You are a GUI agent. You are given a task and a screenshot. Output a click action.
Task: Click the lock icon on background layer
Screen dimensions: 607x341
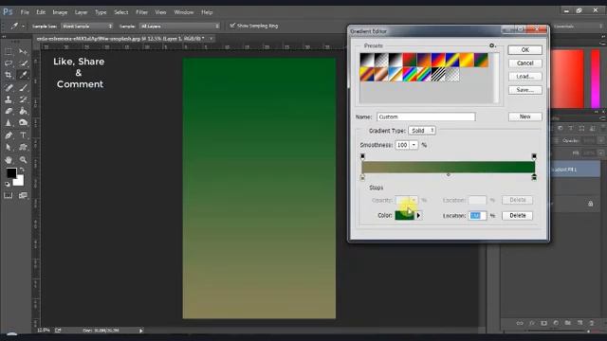click(x=590, y=204)
